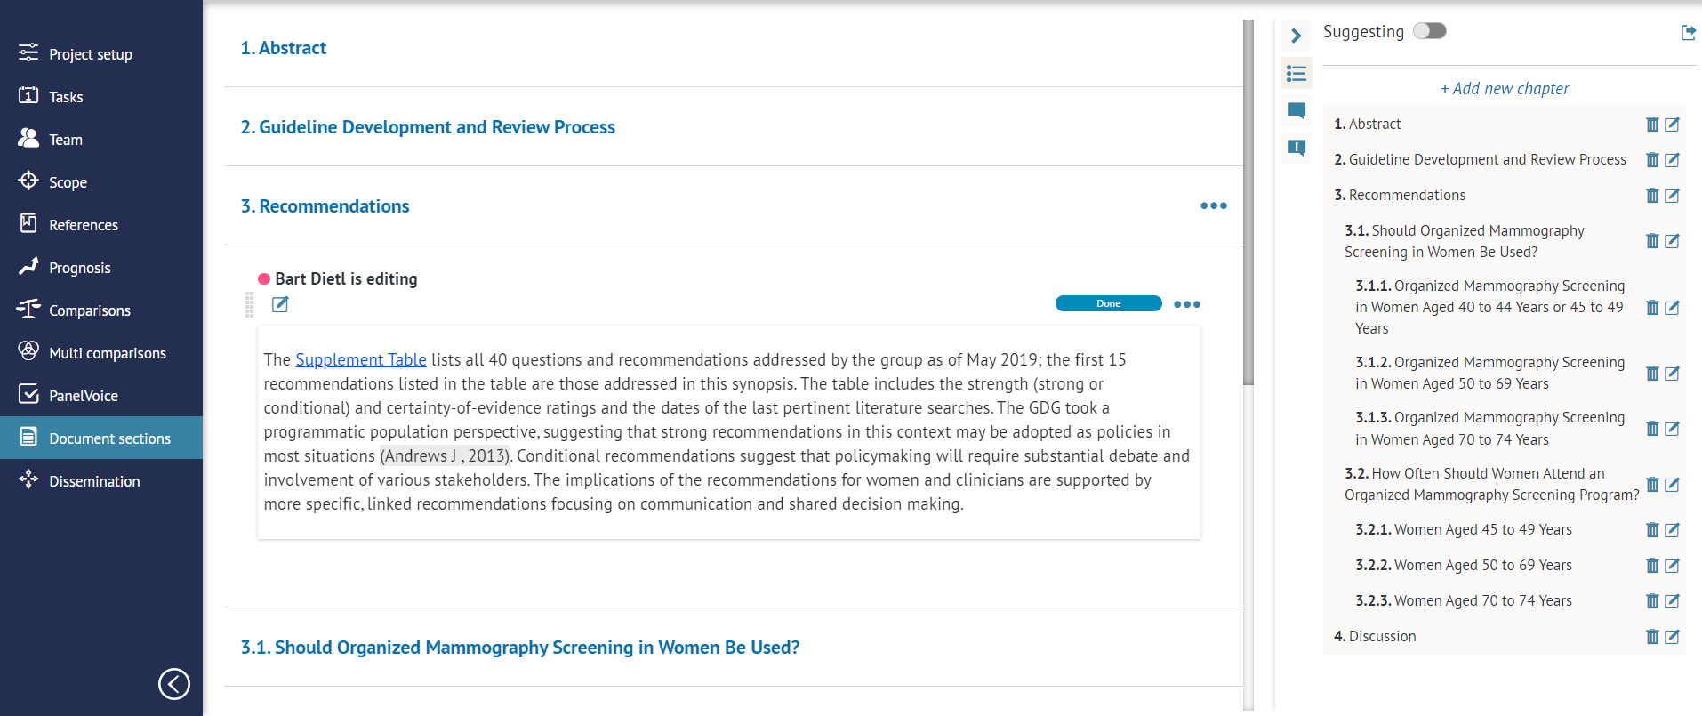Collapse the right chapters panel

click(1296, 36)
